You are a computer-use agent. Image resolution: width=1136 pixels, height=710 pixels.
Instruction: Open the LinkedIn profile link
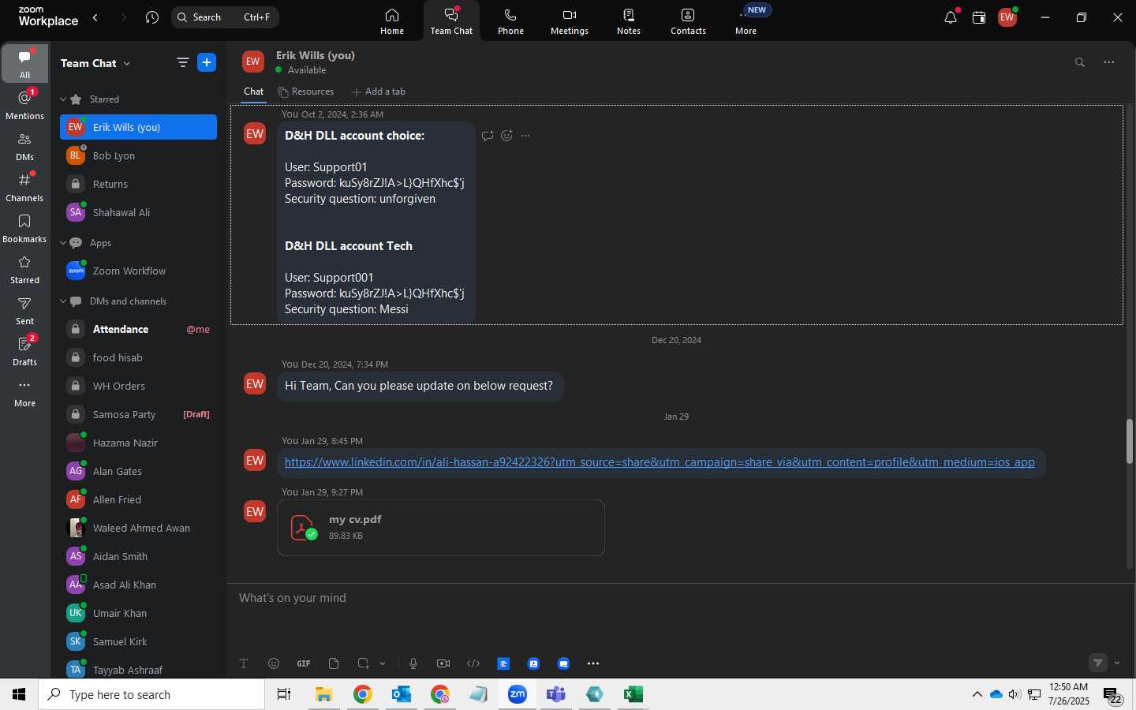pos(660,462)
